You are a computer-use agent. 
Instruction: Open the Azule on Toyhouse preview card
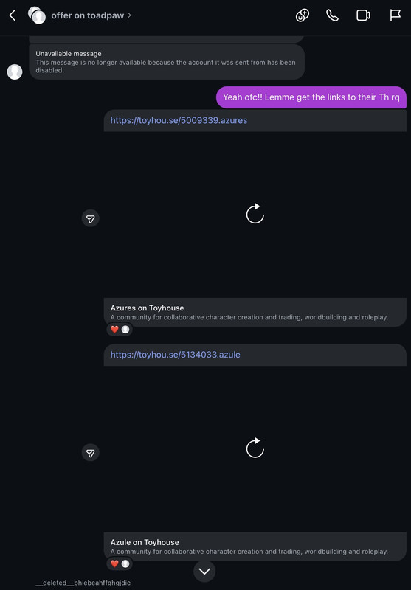pos(255,546)
